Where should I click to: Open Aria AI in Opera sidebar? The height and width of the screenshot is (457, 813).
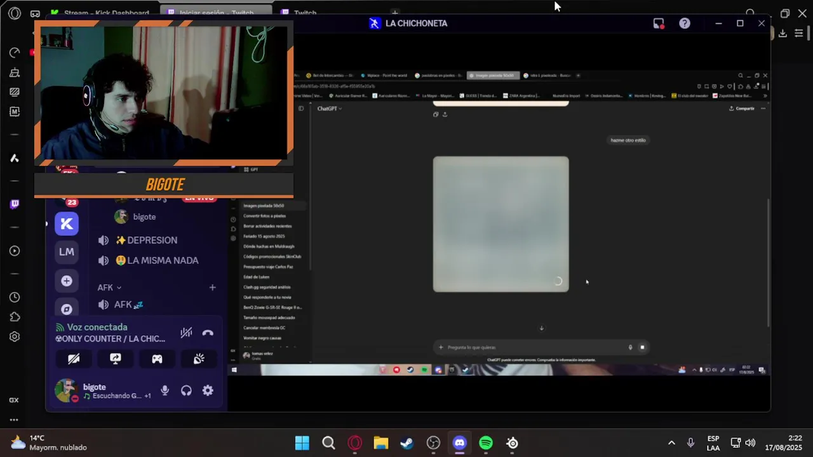(15, 158)
